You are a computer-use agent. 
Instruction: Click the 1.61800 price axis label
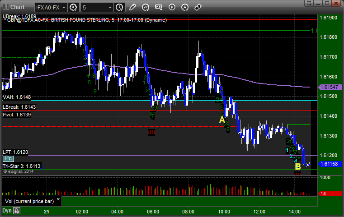click(x=329, y=37)
